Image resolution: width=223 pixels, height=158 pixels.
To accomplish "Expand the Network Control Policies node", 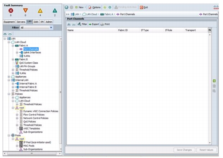I will tap(17, 118).
